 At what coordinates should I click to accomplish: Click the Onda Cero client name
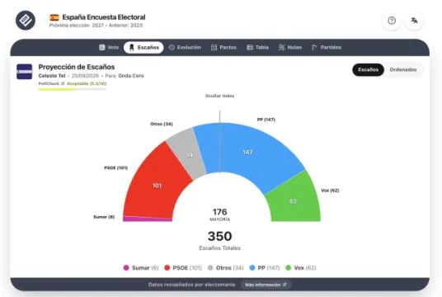(131, 76)
